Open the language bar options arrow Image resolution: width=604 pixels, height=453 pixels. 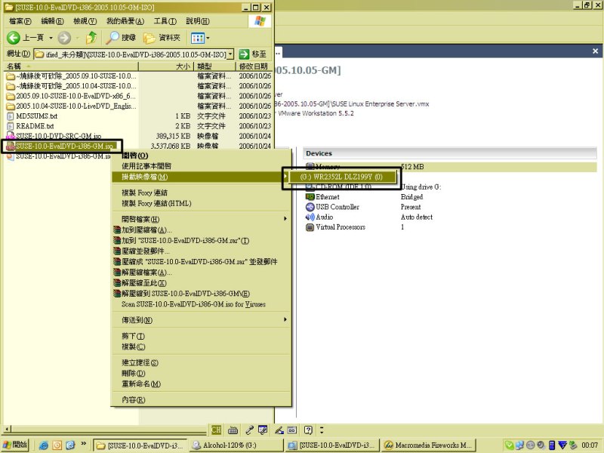click(x=322, y=430)
